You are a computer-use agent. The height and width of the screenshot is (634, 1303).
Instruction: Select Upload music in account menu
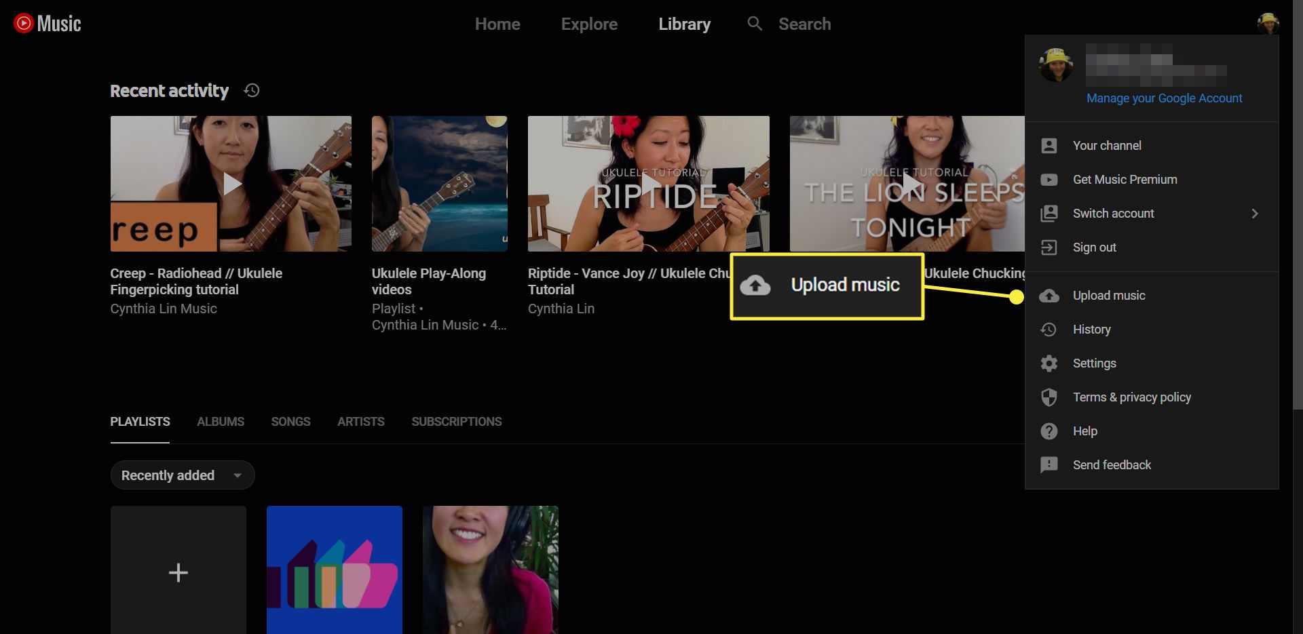(x=1152, y=296)
